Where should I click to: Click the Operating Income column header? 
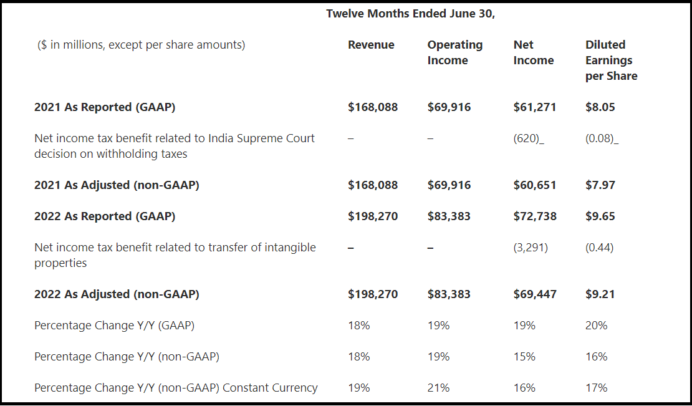[454, 52]
